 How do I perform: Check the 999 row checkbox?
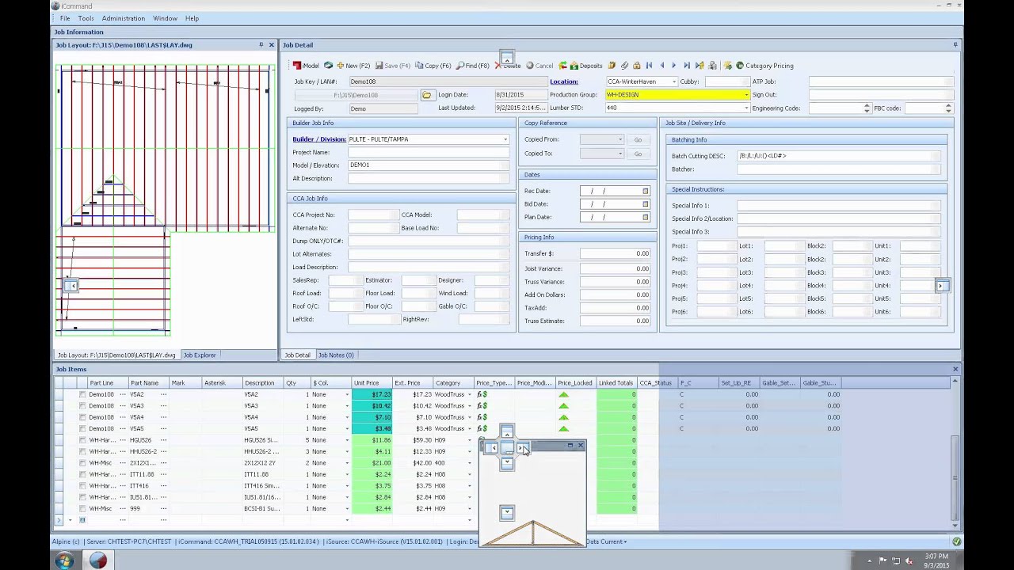point(82,508)
